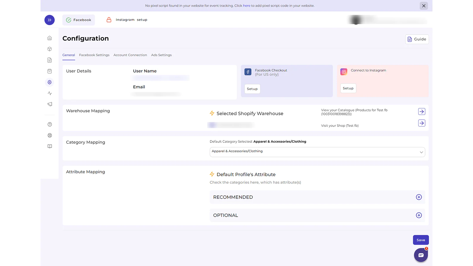Open the Products cube icon in sidebar

50,49
